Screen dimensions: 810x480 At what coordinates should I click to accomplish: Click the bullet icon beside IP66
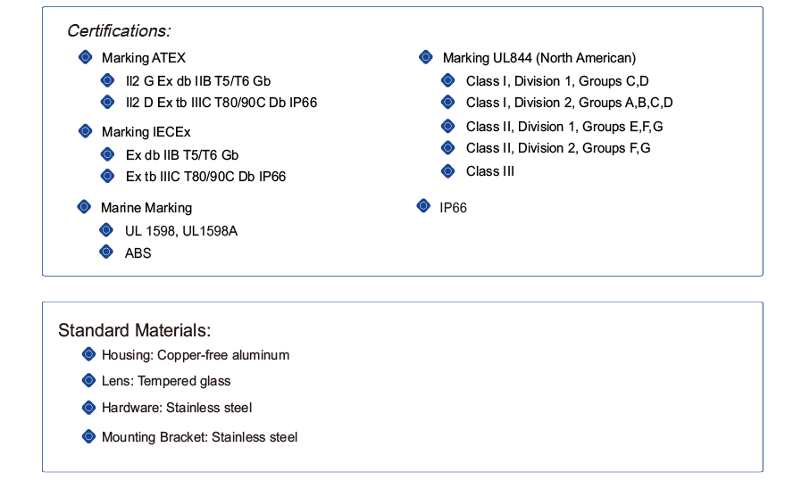click(x=424, y=206)
